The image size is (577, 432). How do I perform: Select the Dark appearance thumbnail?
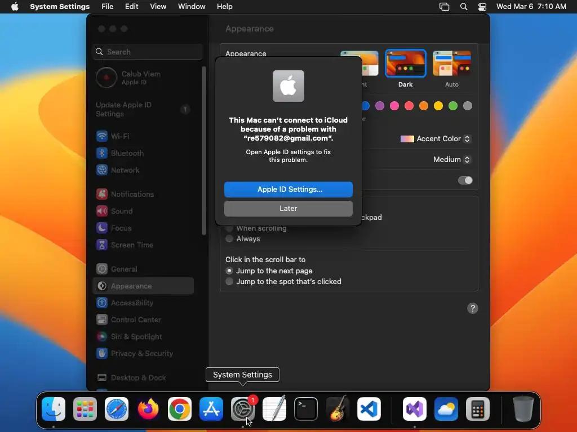click(406, 63)
